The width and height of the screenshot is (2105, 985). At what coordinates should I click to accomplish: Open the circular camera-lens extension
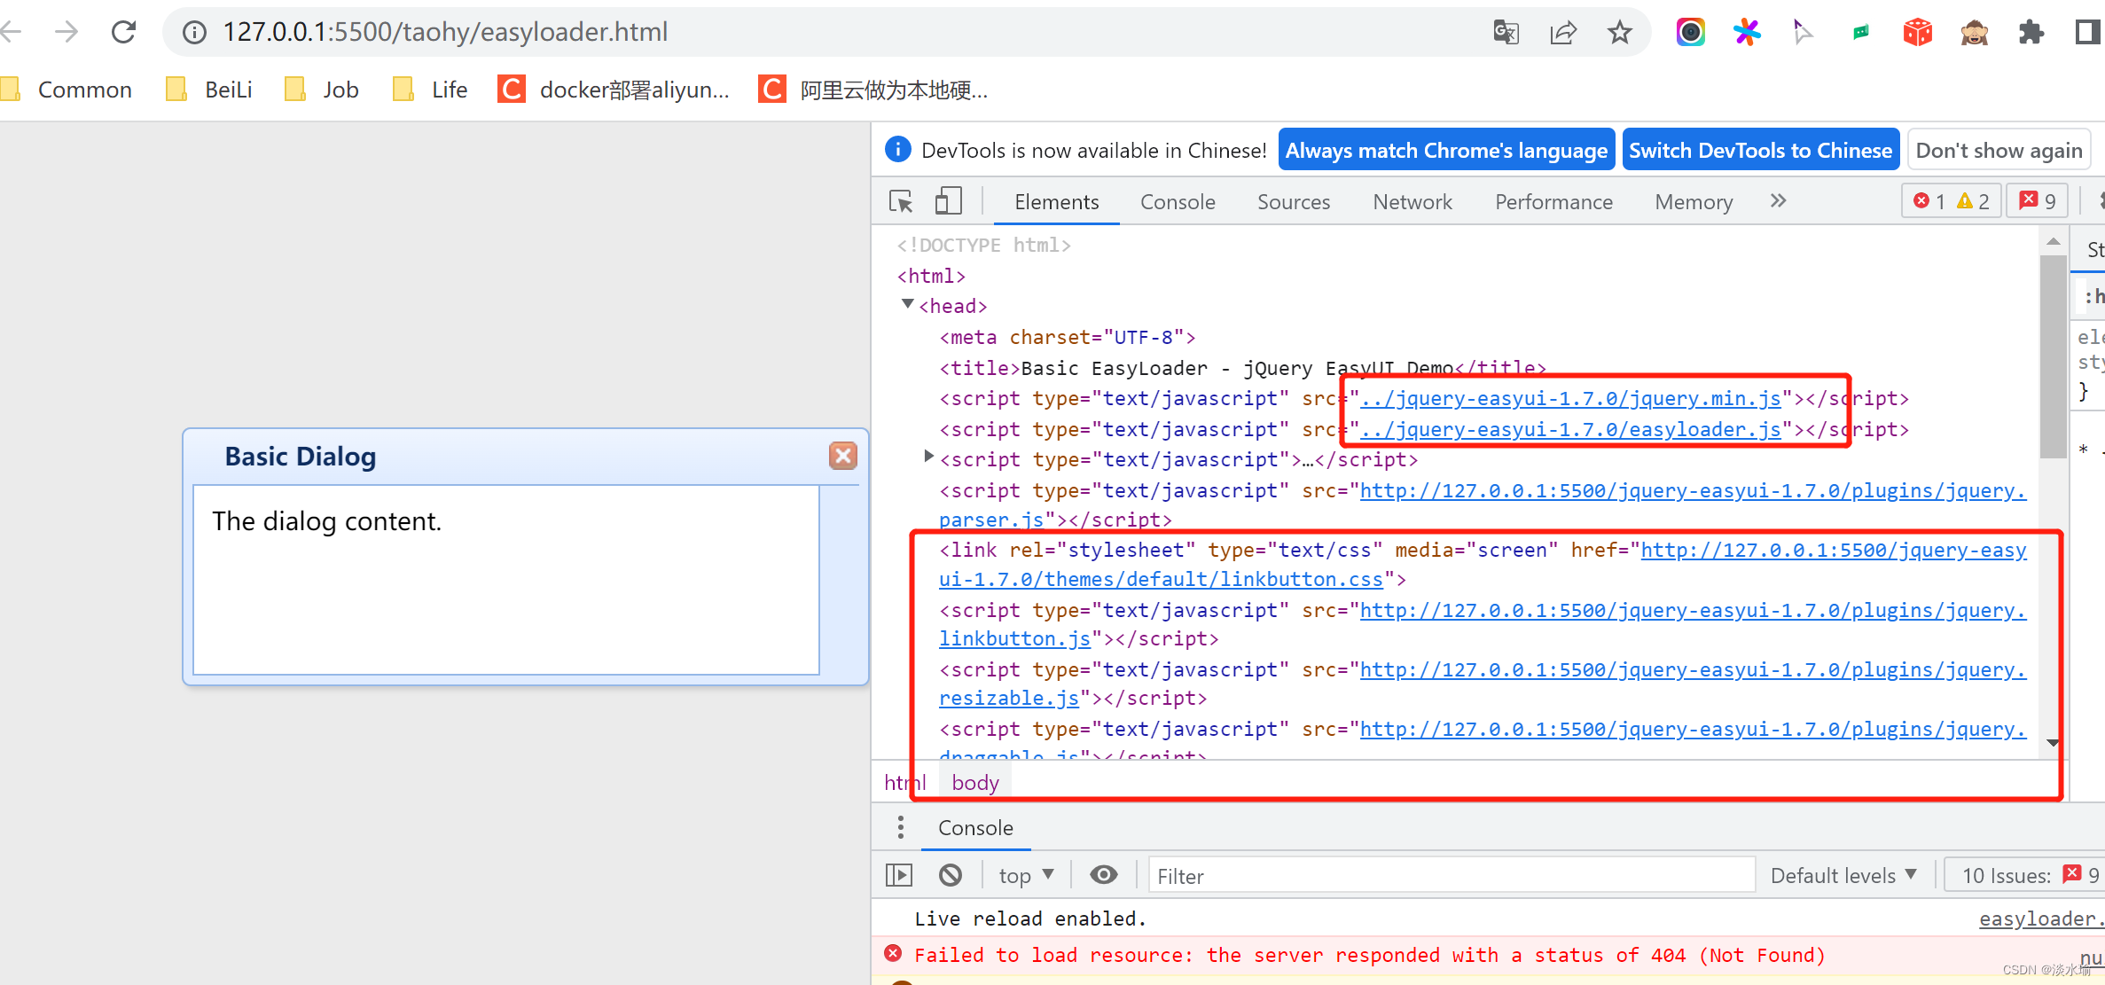[1690, 33]
